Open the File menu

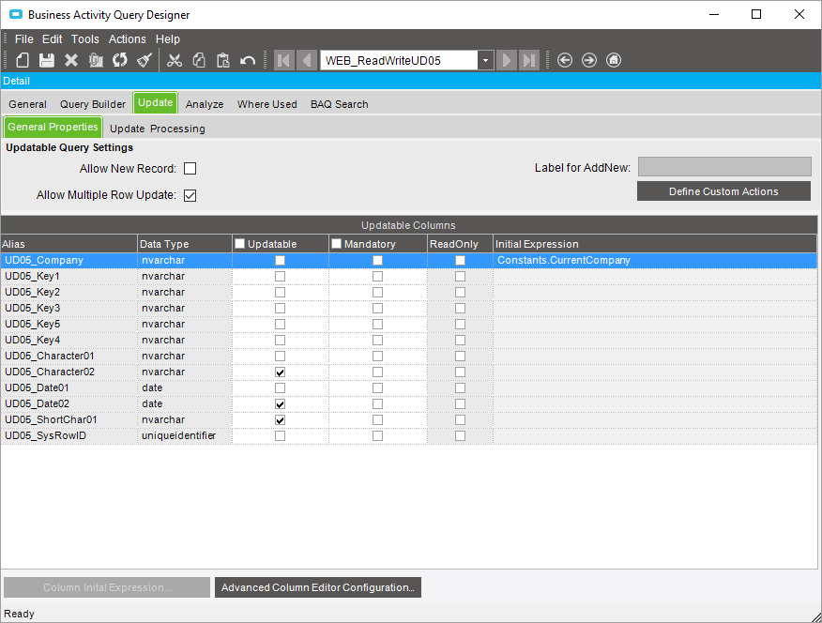[24, 39]
